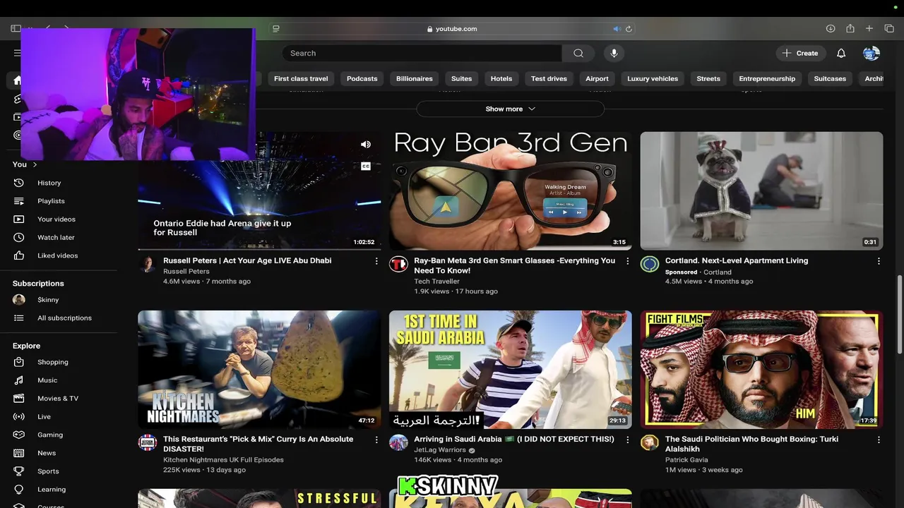Screen dimensions: 904x508
Task: Open the Safari share icon
Action: [850, 29]
